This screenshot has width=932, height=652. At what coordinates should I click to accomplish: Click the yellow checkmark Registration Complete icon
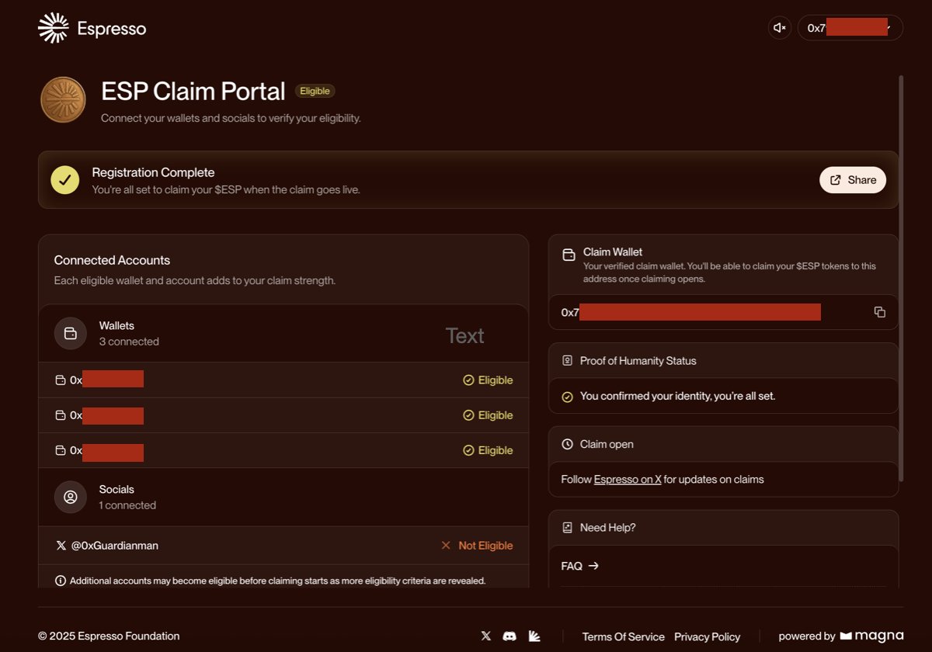pos(65,180)
